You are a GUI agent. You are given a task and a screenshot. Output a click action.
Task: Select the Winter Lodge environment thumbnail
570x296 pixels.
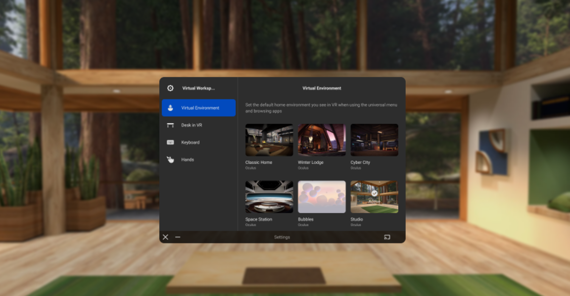pos(321,140)
